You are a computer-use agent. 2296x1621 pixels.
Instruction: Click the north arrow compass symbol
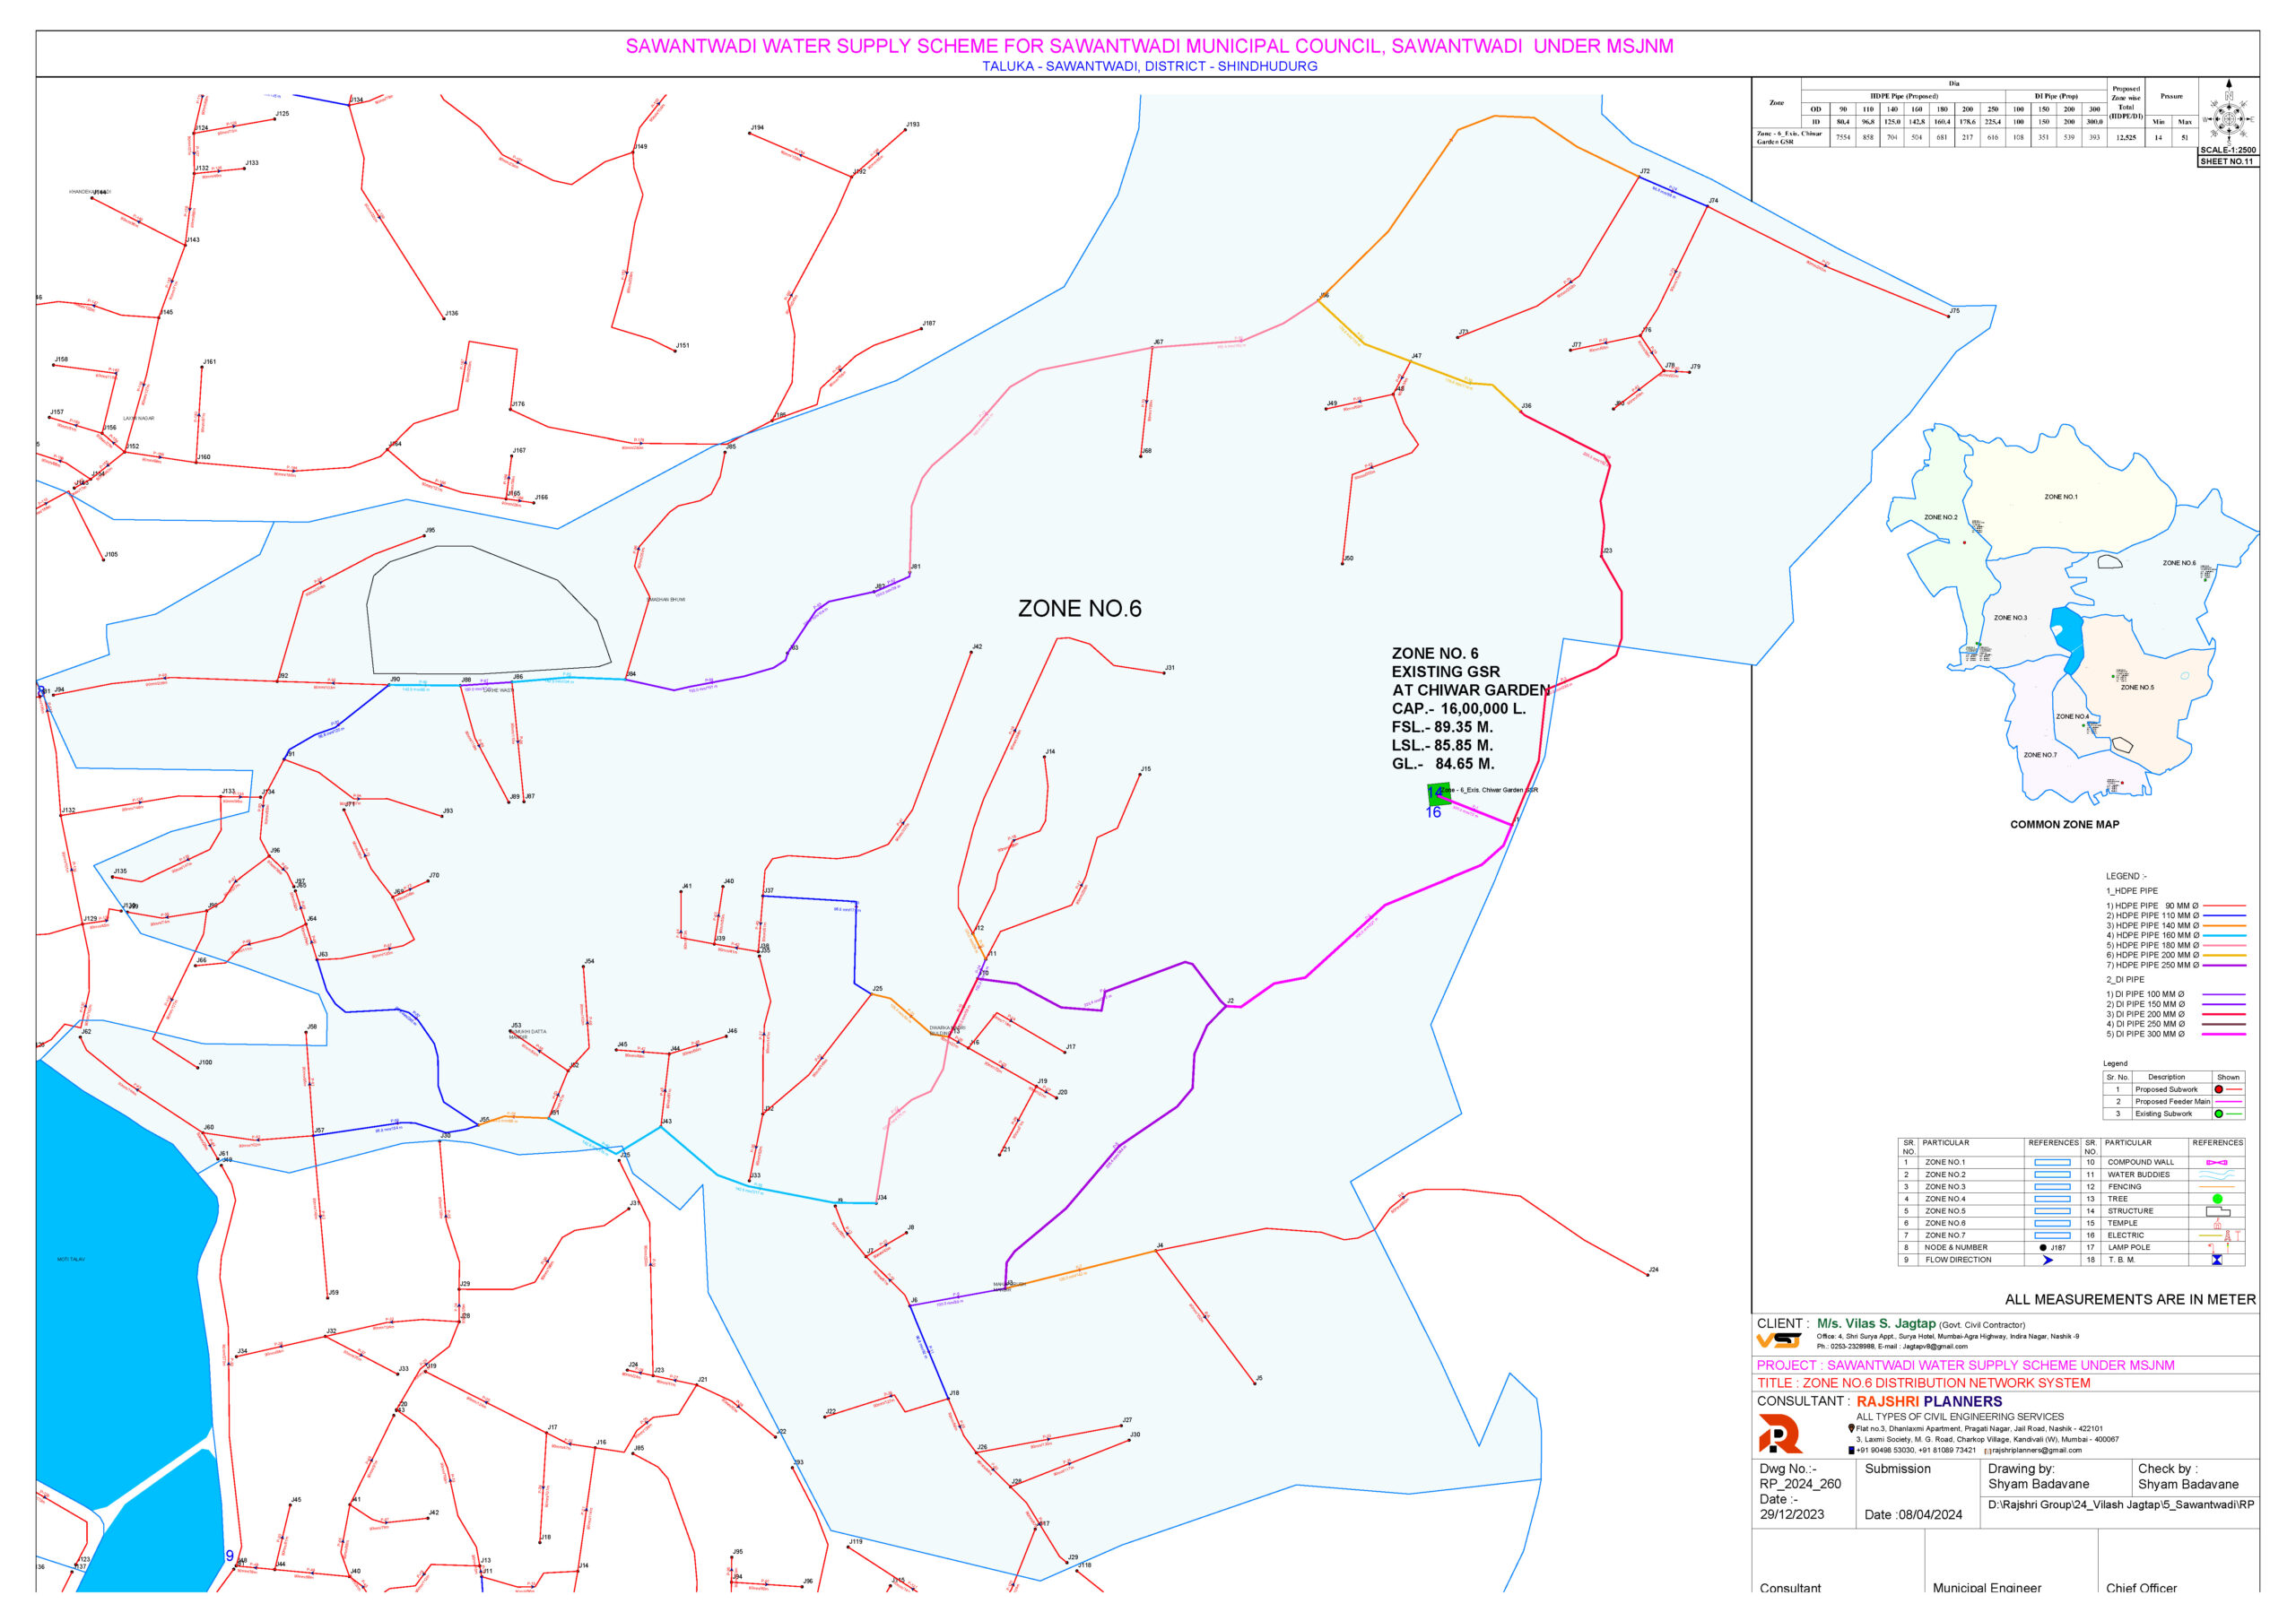[x=2228, y=118]
